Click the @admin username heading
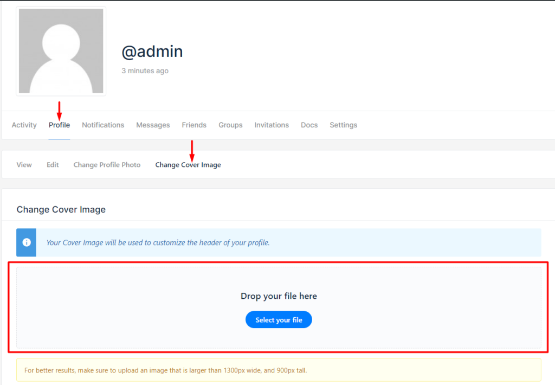 pos(152,52)
